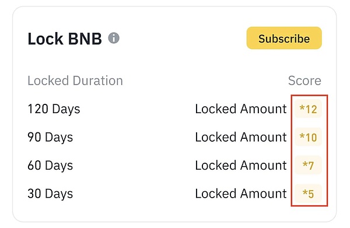The width and height of the screenshot is (350, 228).
Task: Click the 90 Days duration row
Action: click(x=174, y=137)
